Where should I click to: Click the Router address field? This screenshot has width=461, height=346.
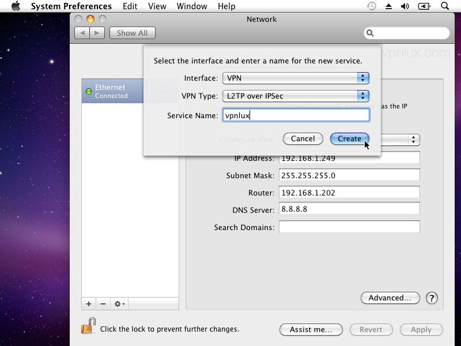(349, 193)
